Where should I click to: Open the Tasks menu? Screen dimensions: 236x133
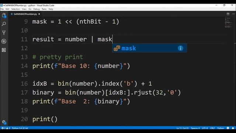click(x=44, y=9)
